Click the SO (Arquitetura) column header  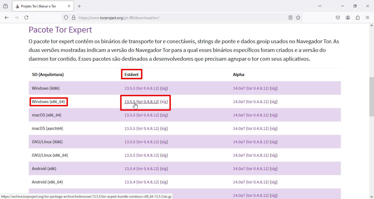tap(48, 75)
